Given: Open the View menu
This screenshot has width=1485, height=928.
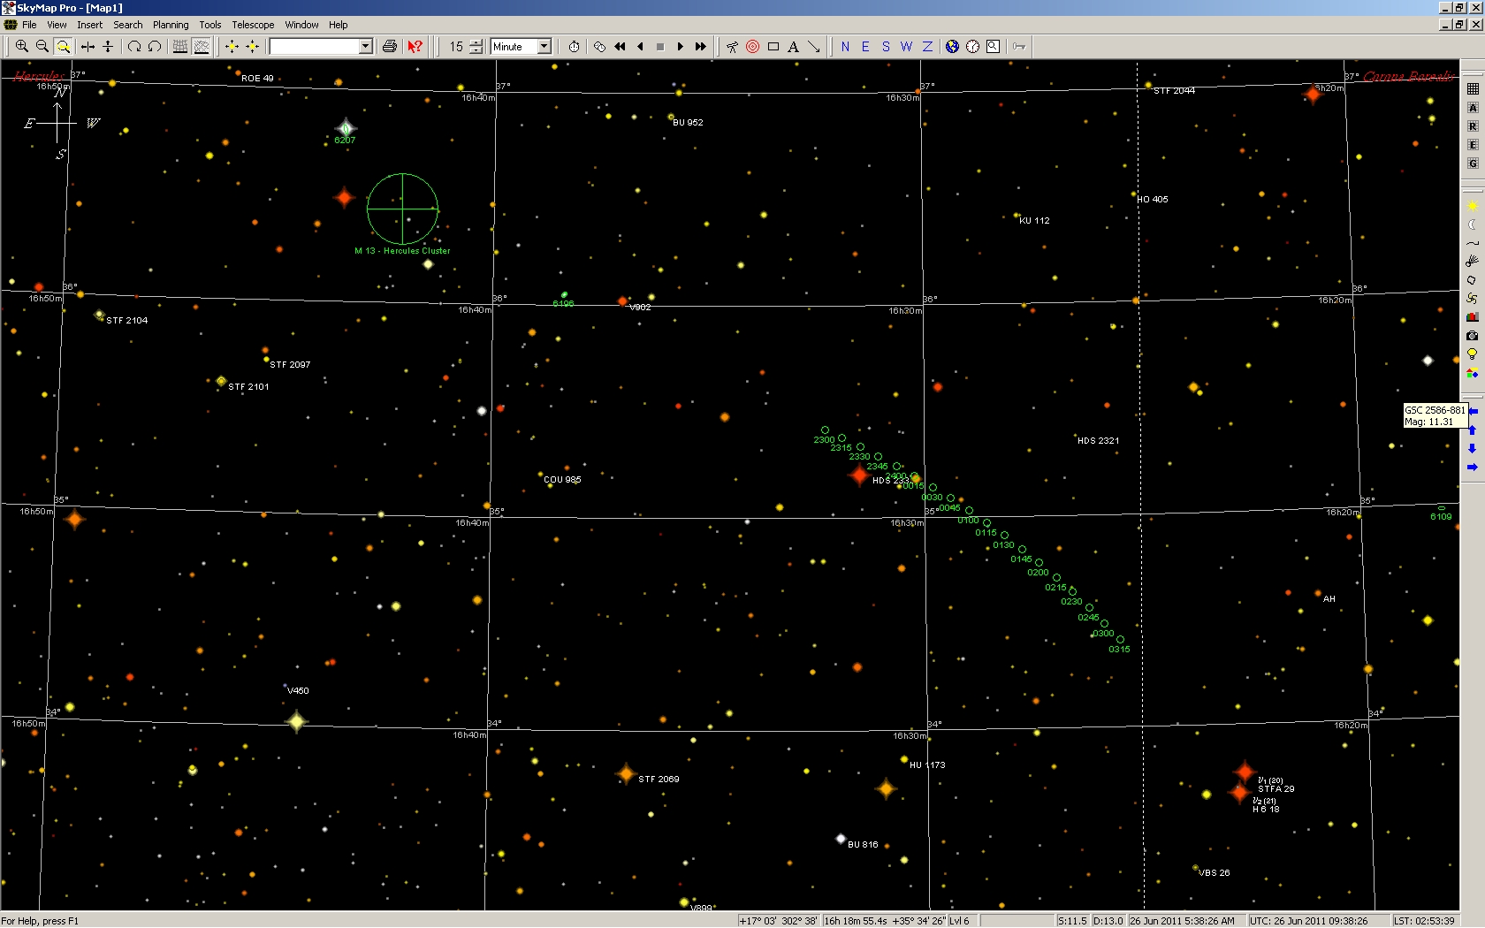Looking at the screenshot, I should (57, 25).
